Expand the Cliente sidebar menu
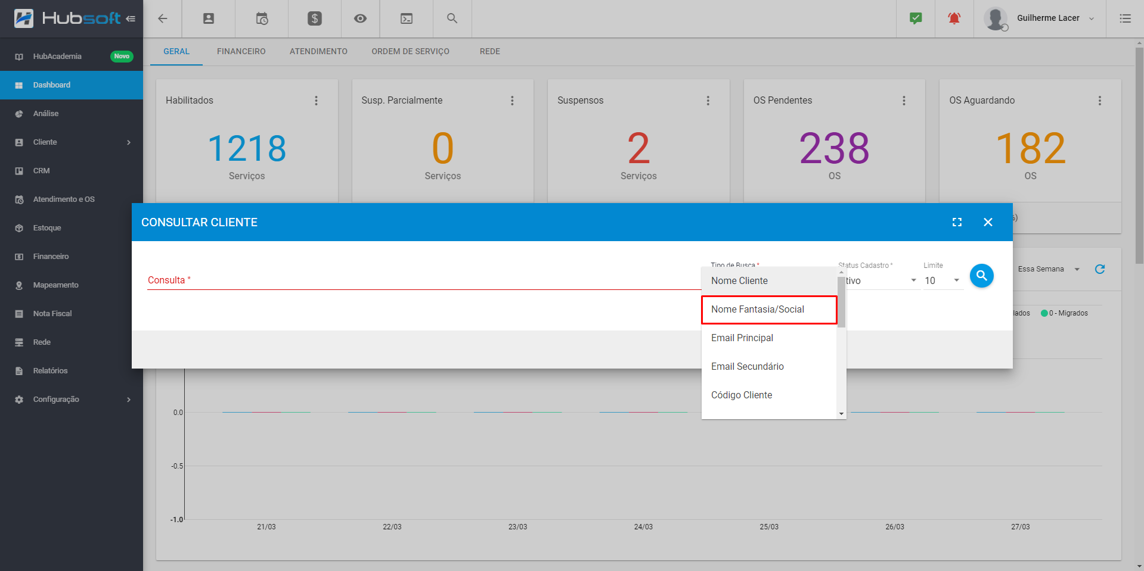The image size is (1144, 571). tap(72, 142)
